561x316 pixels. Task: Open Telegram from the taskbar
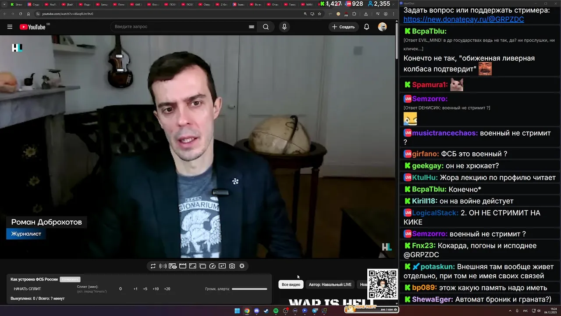pos(315,311)
